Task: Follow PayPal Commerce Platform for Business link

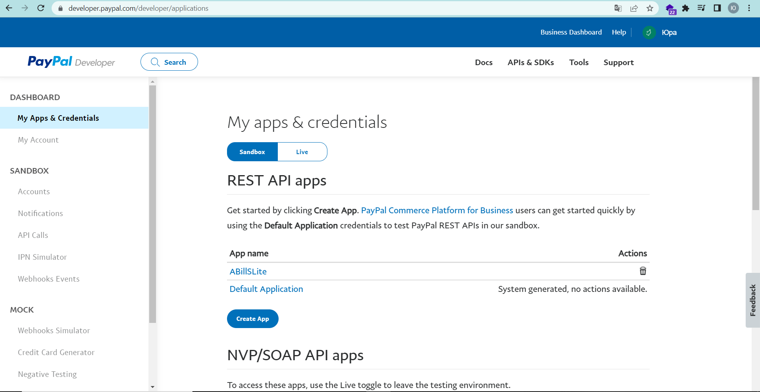Action: point(437,210)
